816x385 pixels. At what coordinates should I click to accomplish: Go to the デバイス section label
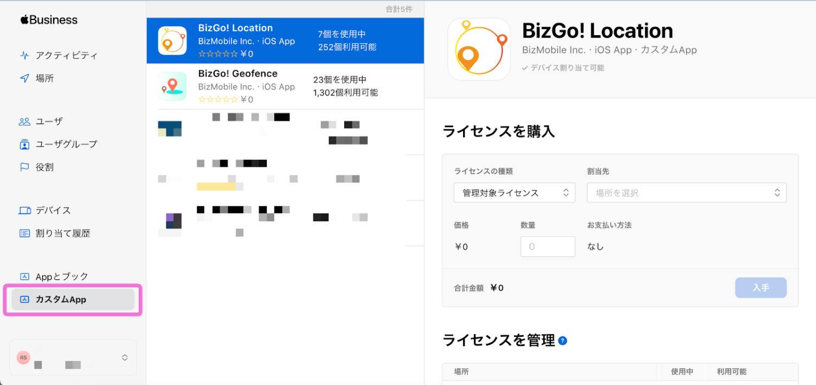point(53,210)
